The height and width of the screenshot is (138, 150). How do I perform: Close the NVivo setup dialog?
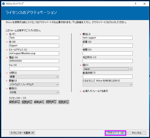point(145,4)
